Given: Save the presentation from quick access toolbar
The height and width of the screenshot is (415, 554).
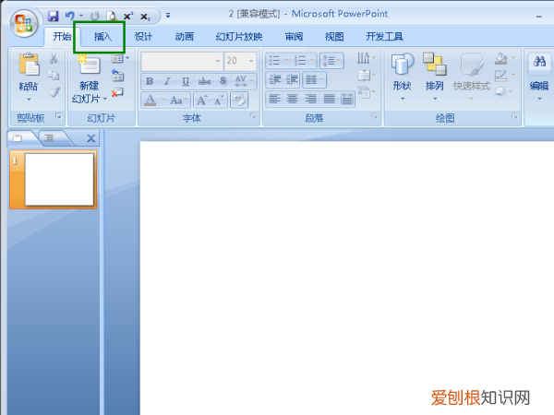Looking at the screenshot, I should point(53,16).
